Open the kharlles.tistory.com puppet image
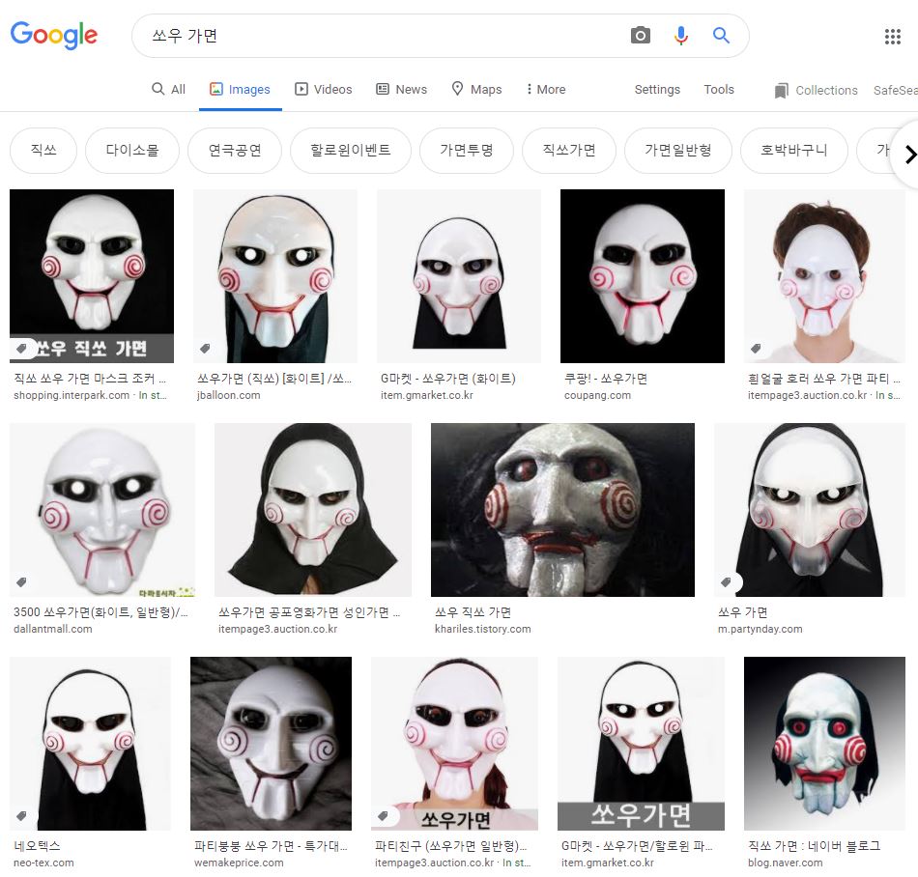The image size is (918, 877). [562, 510]
